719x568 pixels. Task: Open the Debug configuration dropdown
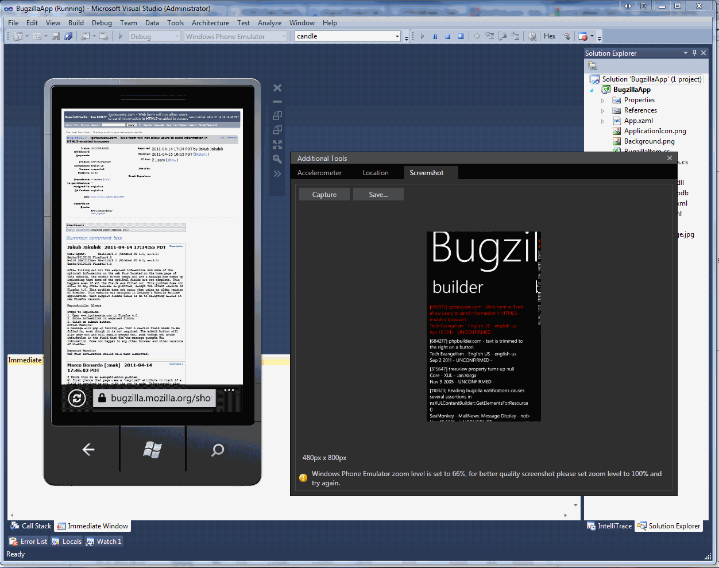[176, 36]
